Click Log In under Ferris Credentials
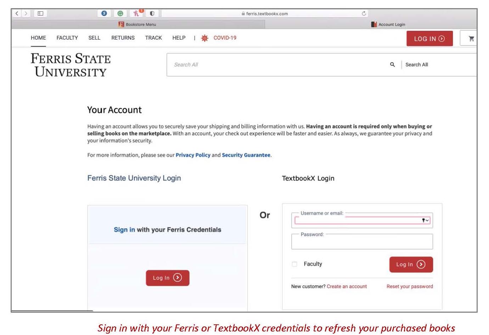489x335 pixels. point(168,278)
